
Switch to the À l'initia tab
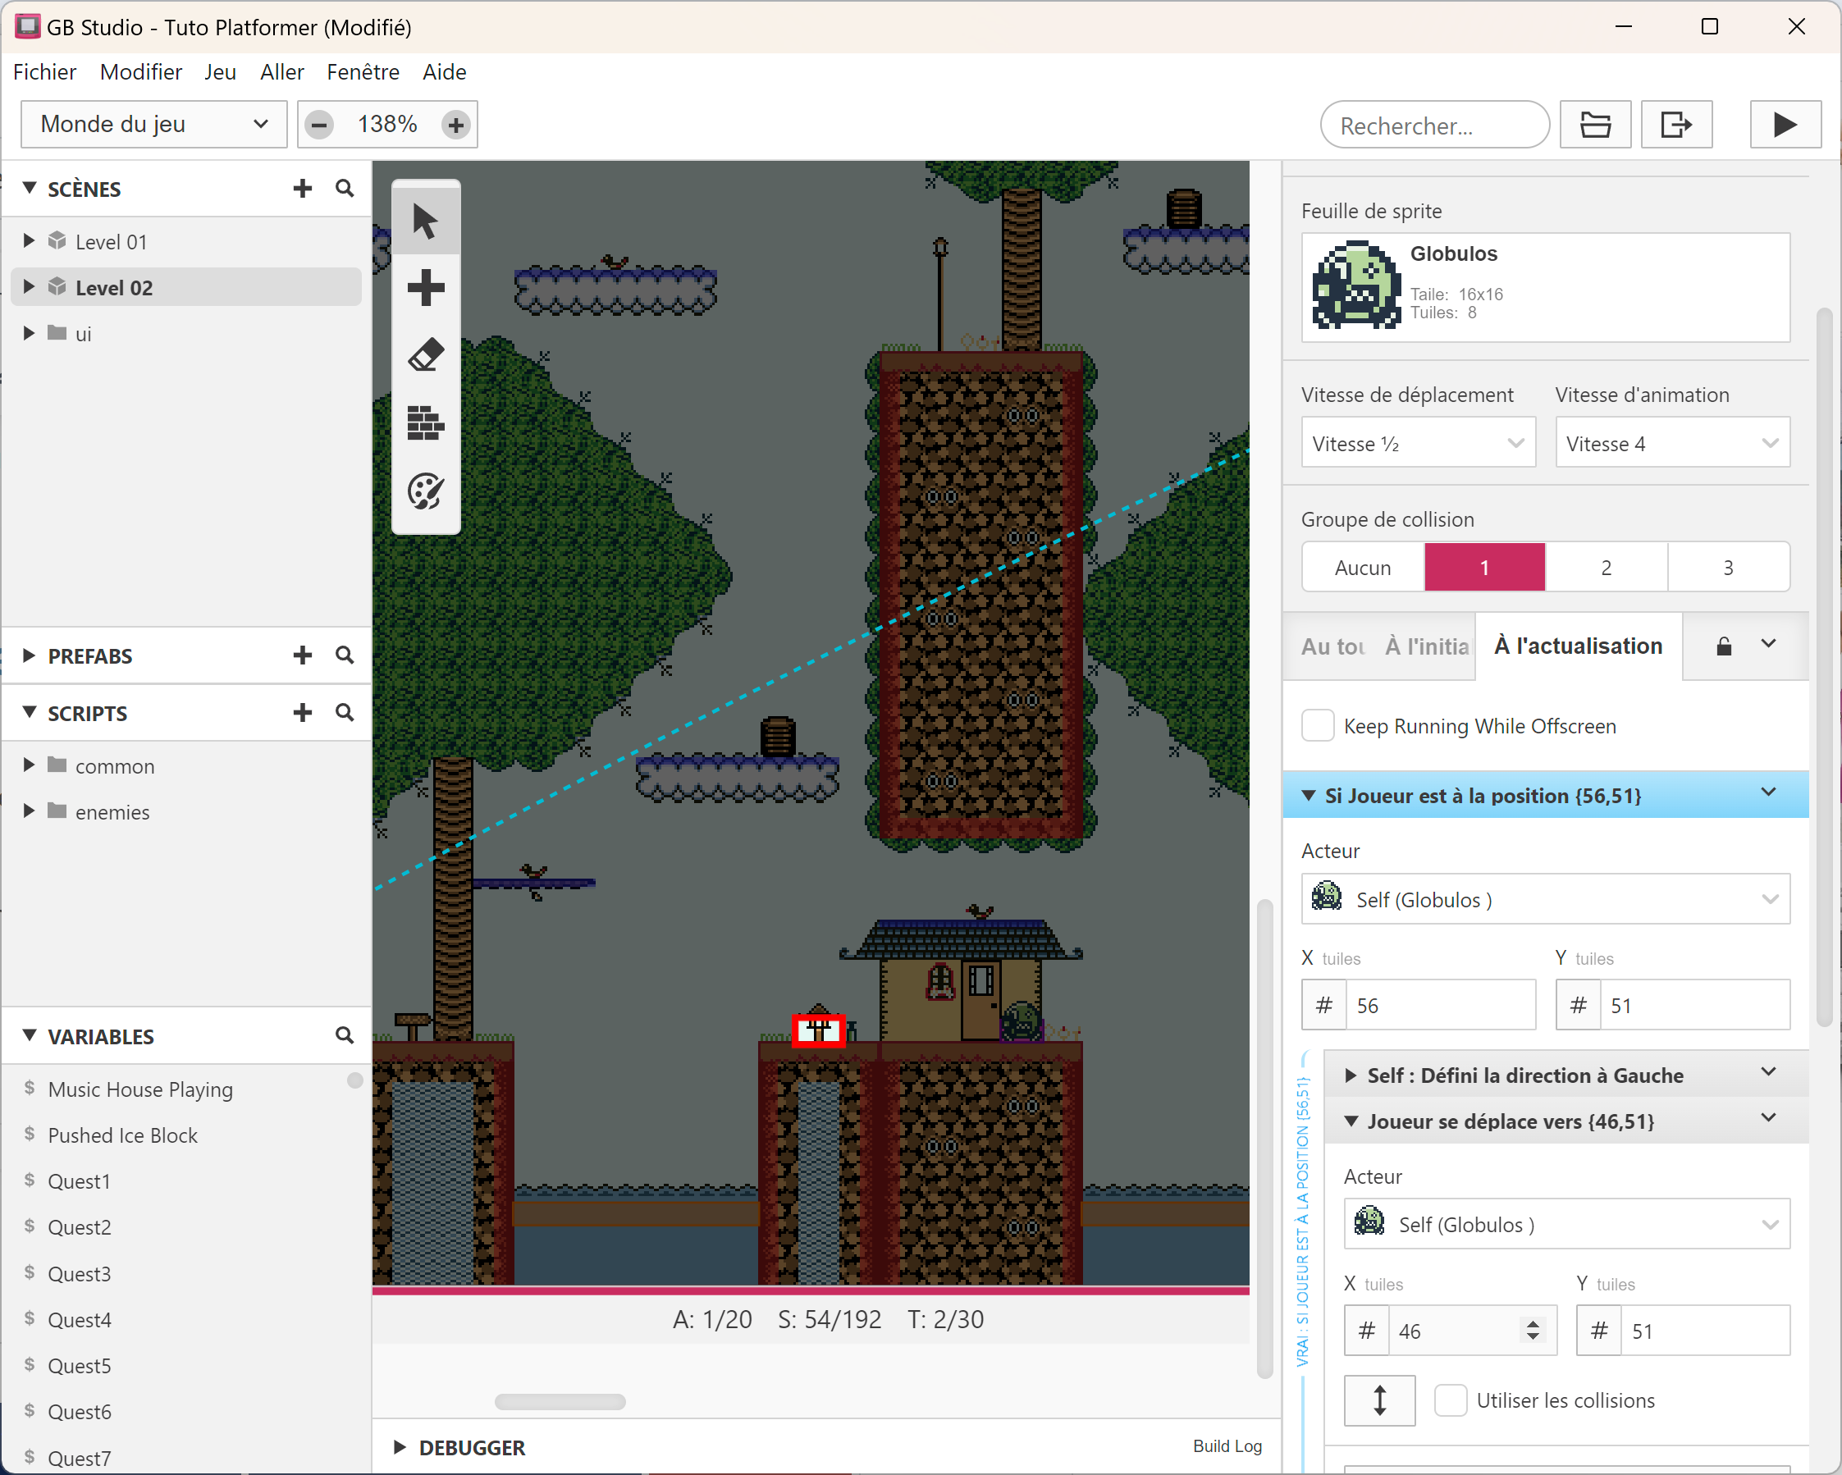coord(1427,646)
